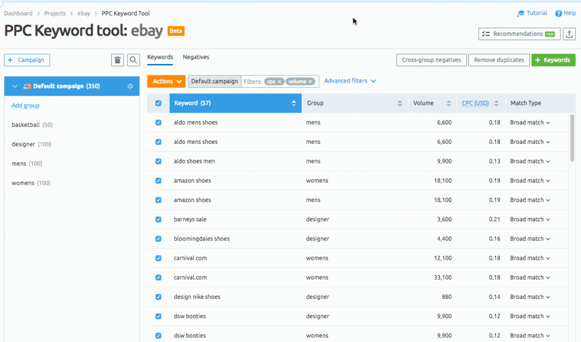Remove the volume filter tag
581x342 pixels.
click(x=310, y=82)
